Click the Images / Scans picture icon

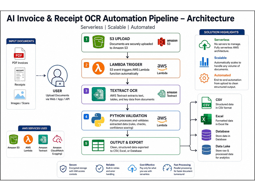20,94
